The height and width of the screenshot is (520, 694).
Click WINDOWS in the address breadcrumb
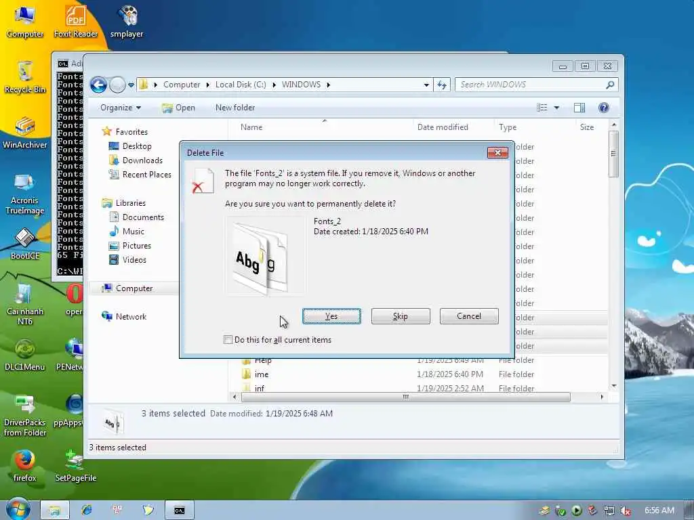[301, 85]
